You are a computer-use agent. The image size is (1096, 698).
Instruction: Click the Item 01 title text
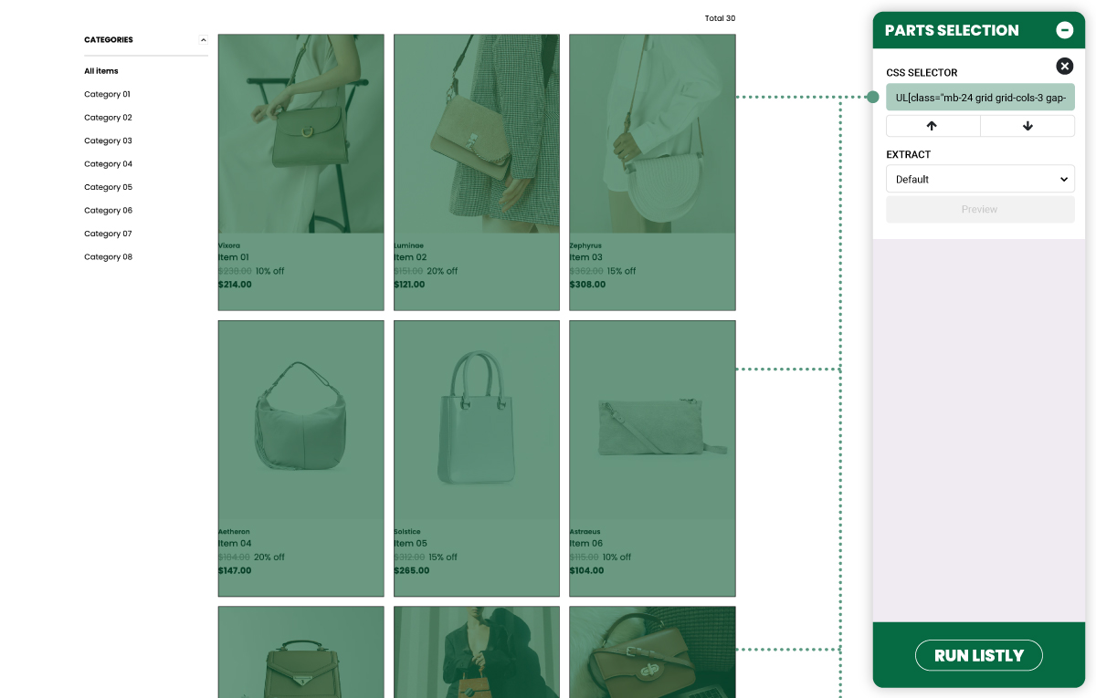(x=233, y=257)
